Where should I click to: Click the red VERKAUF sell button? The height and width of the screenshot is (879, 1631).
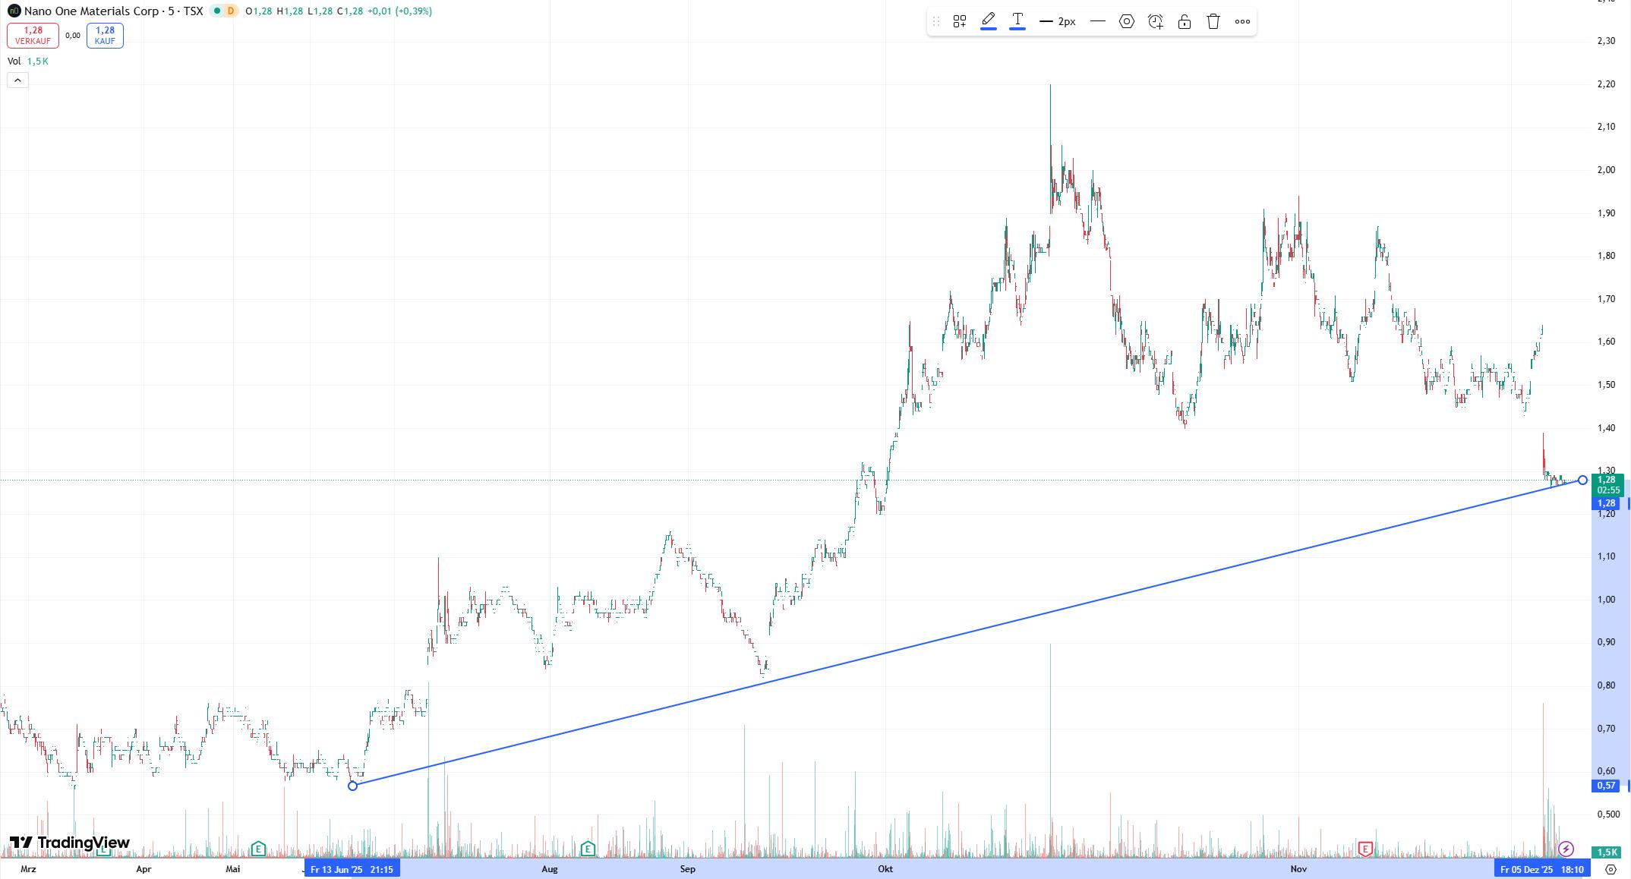[33, 35]
